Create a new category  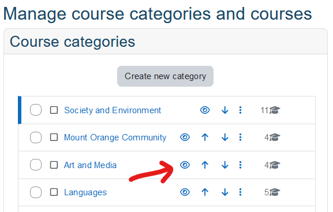coord(165,76)
